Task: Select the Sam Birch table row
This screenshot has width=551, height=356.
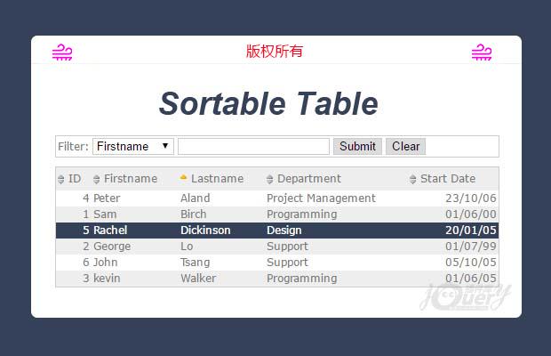Action: pyautogui.click(x=276, y=214)
